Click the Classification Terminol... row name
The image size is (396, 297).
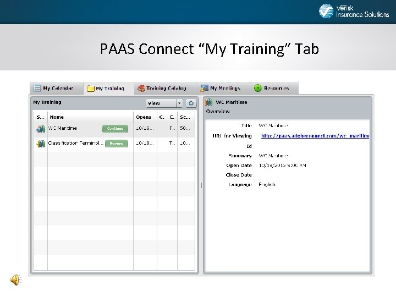pos(76,143)
